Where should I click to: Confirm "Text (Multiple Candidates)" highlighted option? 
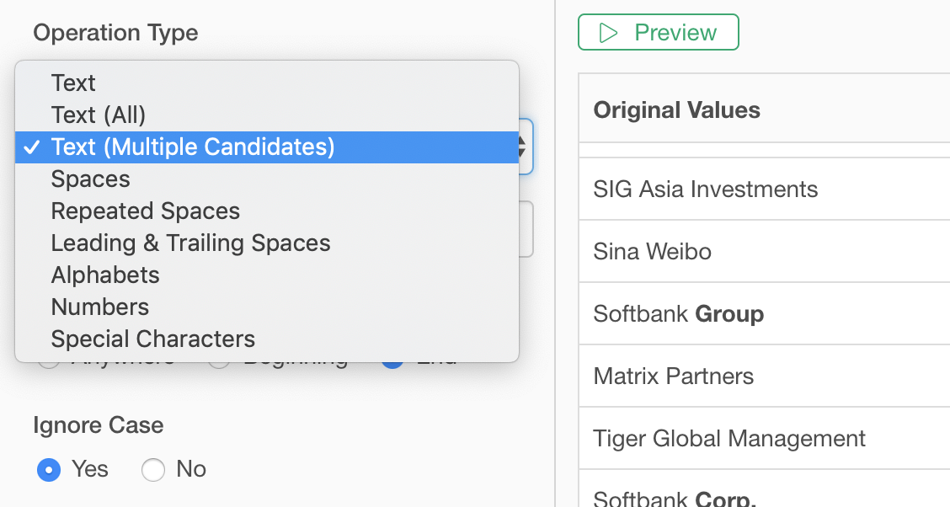click(x=191, y=147)
